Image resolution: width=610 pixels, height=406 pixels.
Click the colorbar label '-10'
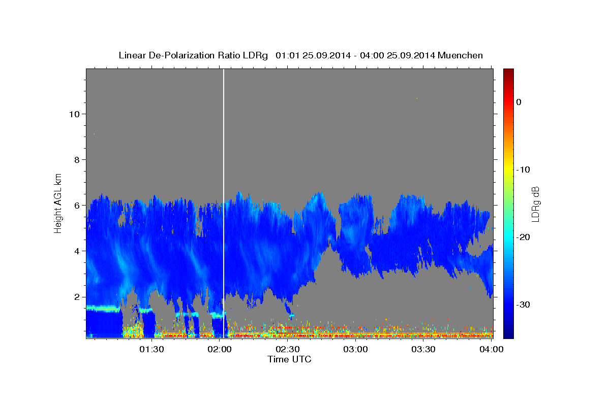[x=524, y=170]
